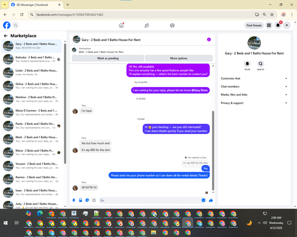Send a thumbs up like

coord(211,200)
